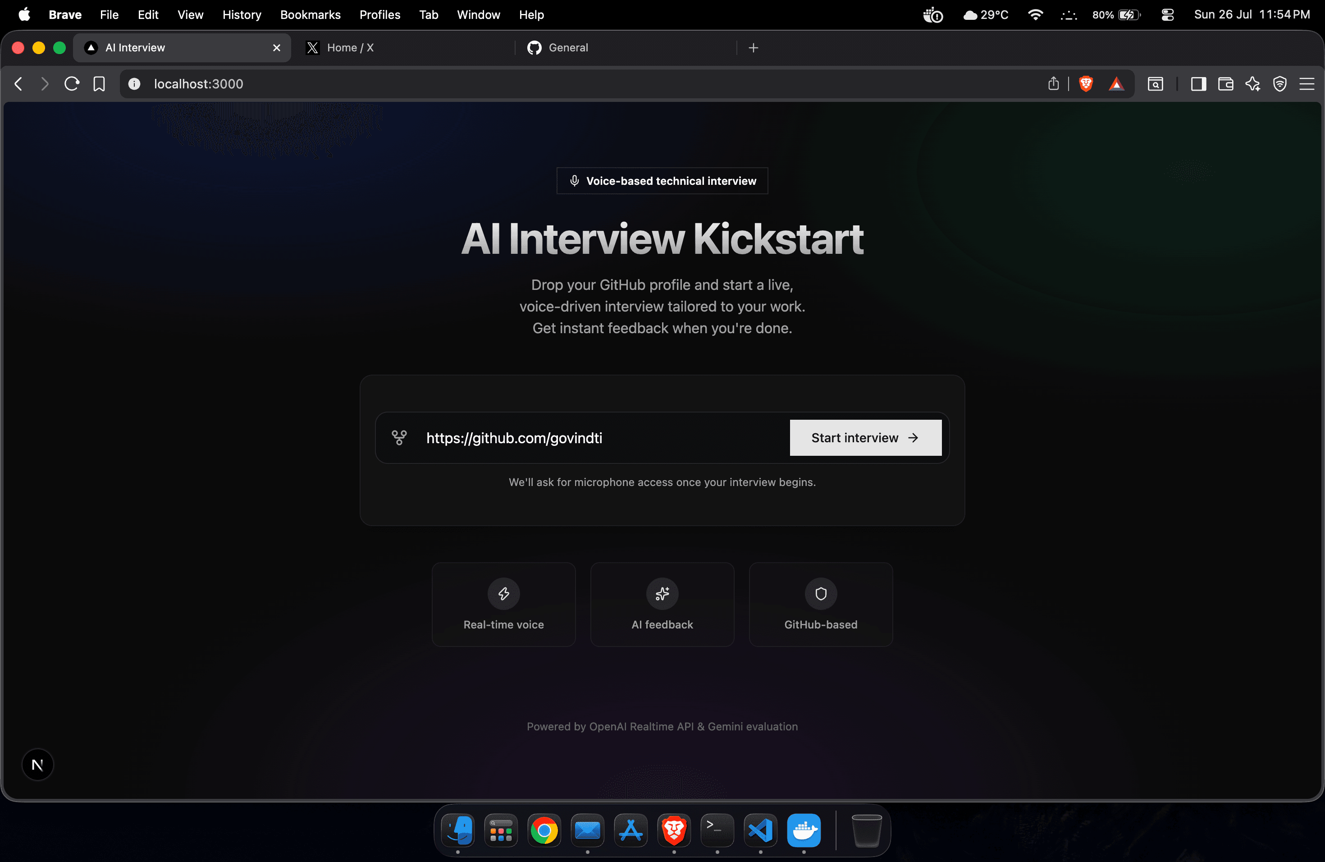Open the View menu
Viewport: 1325px width, 862px height.
pos(190,14)
